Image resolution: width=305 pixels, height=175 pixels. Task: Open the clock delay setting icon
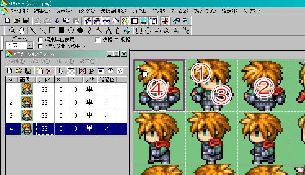click(110, 71)
